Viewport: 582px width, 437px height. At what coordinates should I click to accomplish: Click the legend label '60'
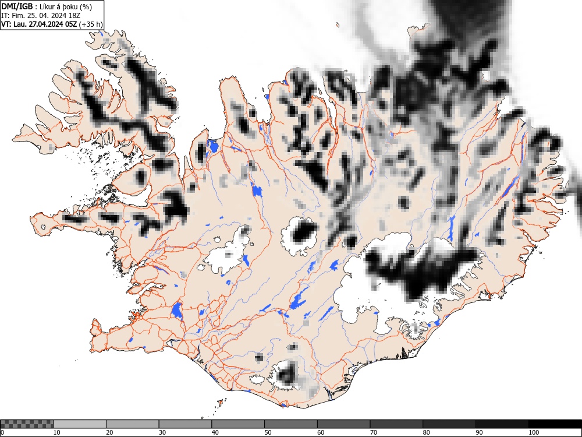pyautogui.click(x=321, y=432)
